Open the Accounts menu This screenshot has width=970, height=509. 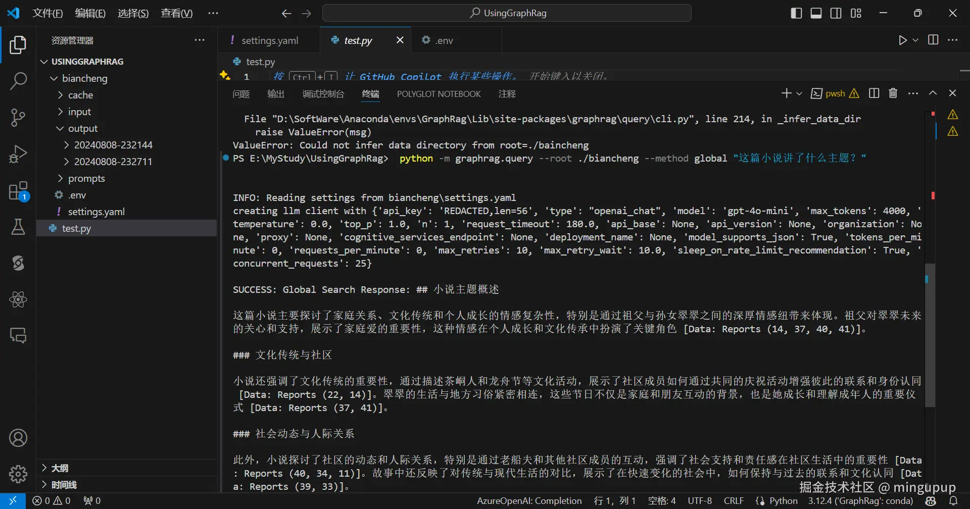(x=18, y=438)
